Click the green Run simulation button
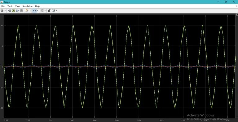Viewport: 238px width, 122px height. tap(13, 11)
